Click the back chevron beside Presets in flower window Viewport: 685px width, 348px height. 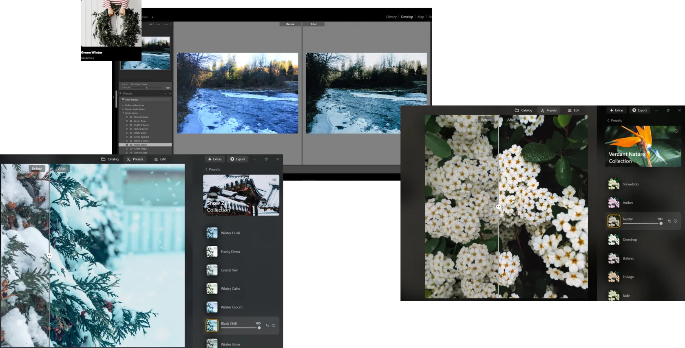(x=608, y=121)
